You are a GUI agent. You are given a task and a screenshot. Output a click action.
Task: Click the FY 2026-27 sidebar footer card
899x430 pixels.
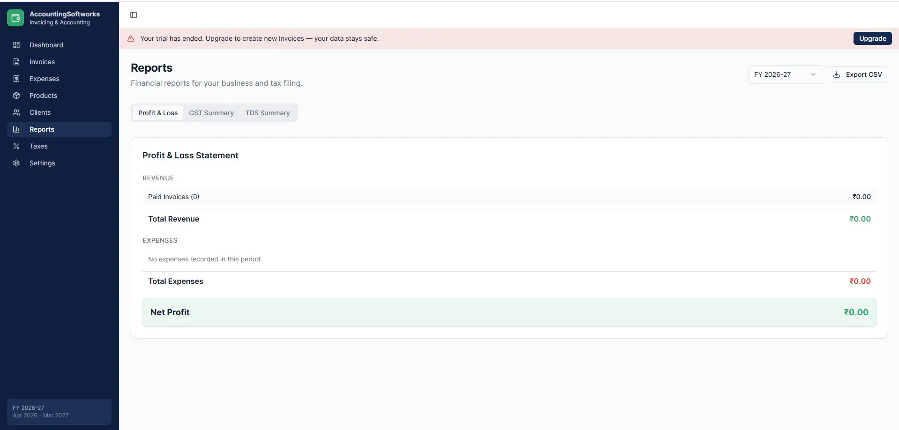tap(59, 412)
